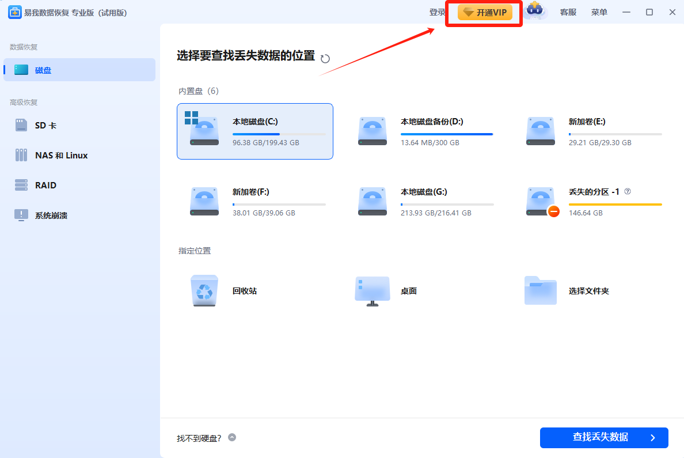This screenshot has width=684, height=458.
Task: Click 客服 customer service
Action: [x=568, y=12]
